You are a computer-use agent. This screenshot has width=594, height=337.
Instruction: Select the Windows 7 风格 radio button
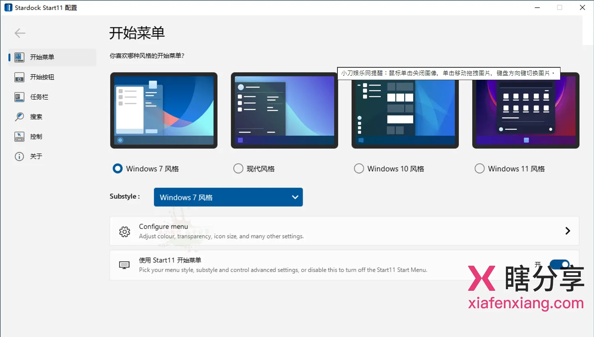click(x=118, y=168)
